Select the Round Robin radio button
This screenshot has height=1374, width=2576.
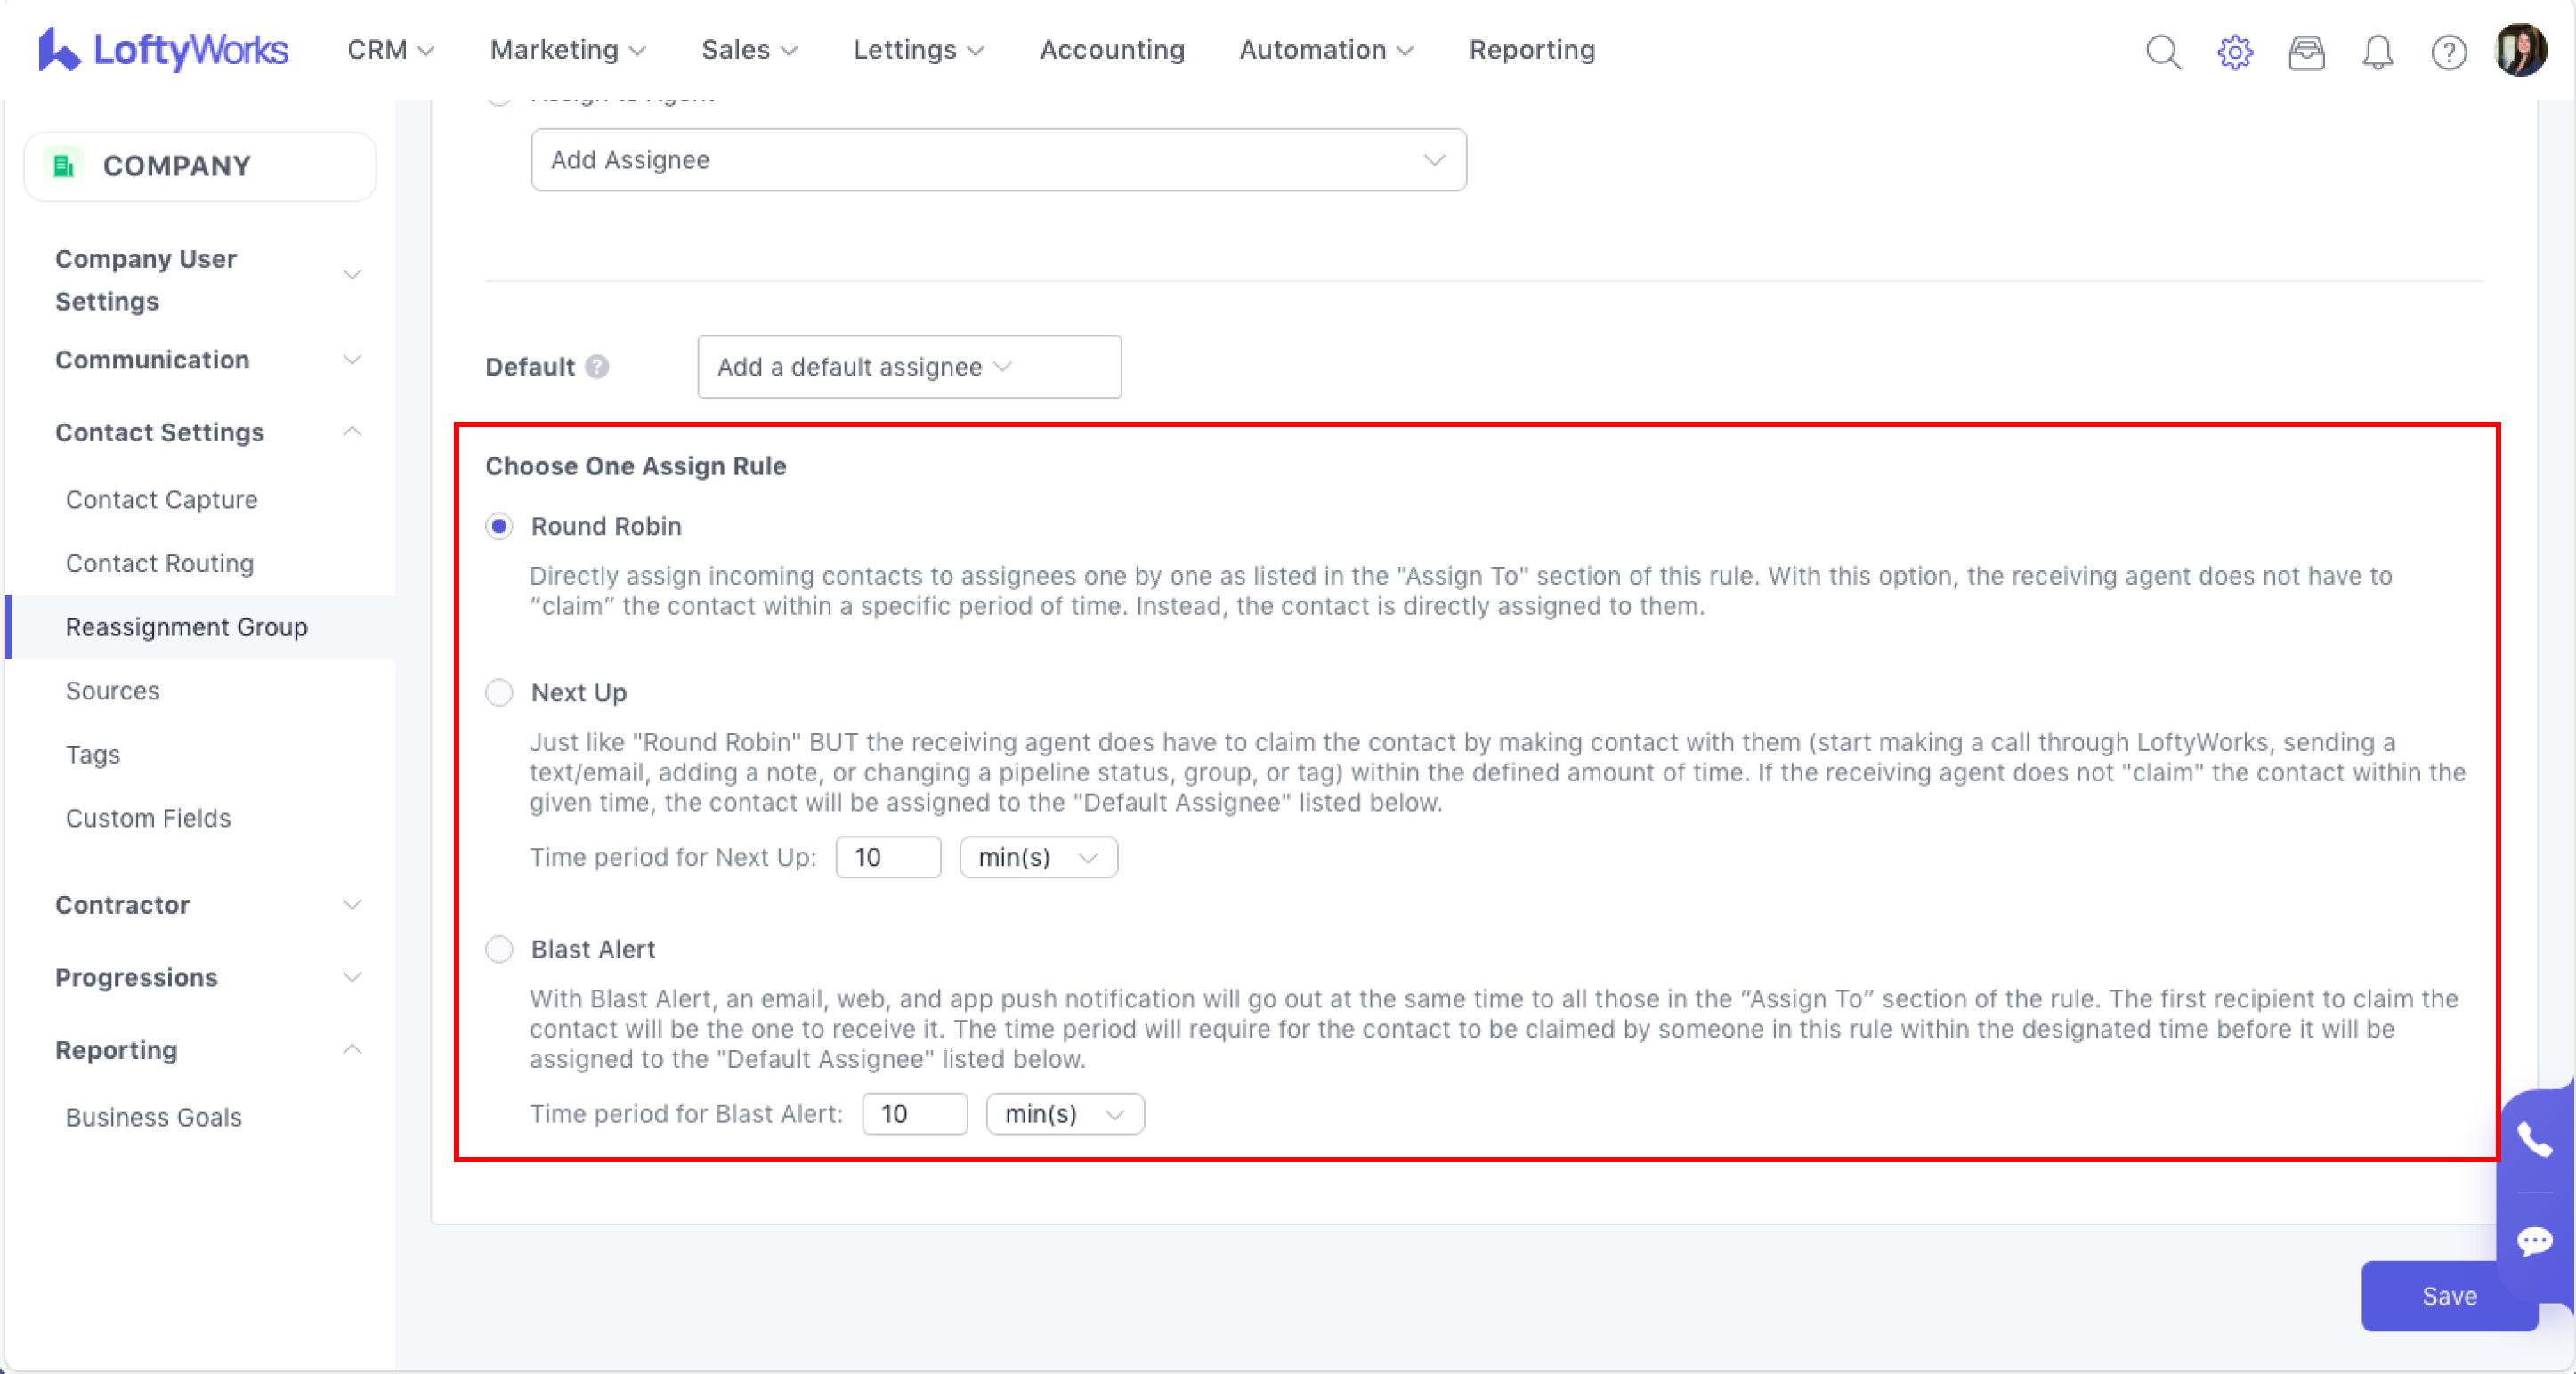pos(499,526)
